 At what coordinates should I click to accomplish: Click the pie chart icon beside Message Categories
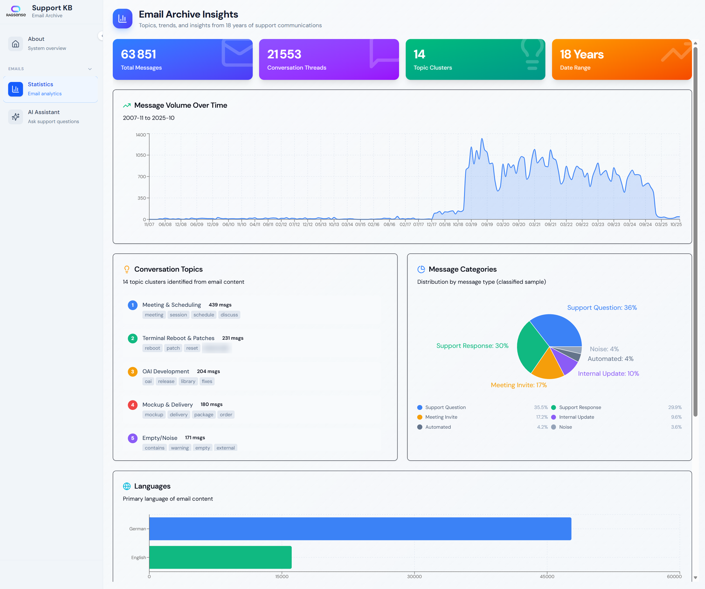click(x=421, y=269)
